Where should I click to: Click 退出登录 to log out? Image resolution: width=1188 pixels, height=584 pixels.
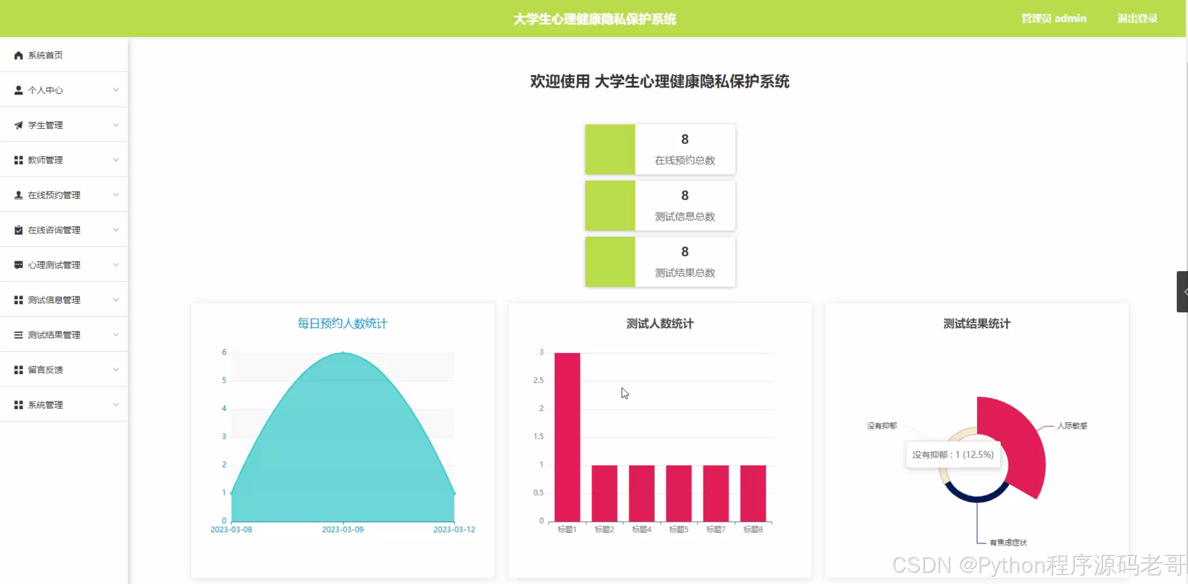(x=1137, y=19)
